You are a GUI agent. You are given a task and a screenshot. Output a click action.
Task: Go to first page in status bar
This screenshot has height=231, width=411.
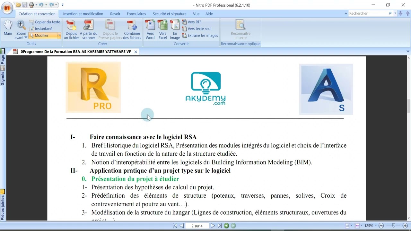[x=175, y=226]
